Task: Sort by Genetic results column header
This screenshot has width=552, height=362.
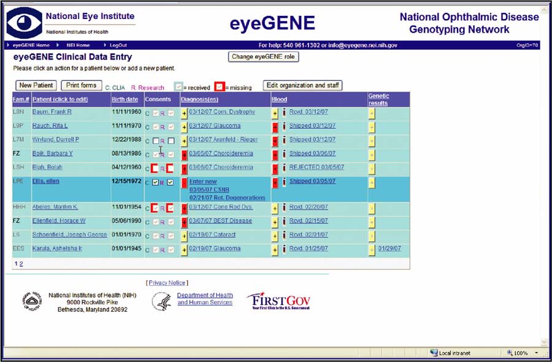Action: pyautogui.click(x=379, y=99)
